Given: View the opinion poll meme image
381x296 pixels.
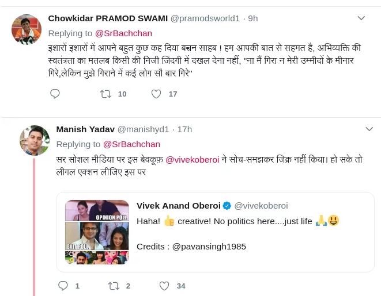Looking at the screenshot, I should [x=97, y=232].
